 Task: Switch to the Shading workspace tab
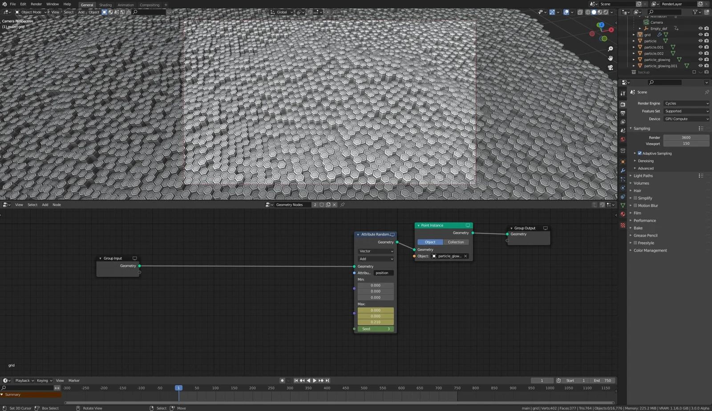tap(105, 5)
